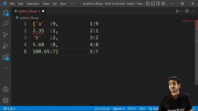Click the 3:2 text on line 3
198x111 pixels.
pyautogui.click(x=94, y=38)
